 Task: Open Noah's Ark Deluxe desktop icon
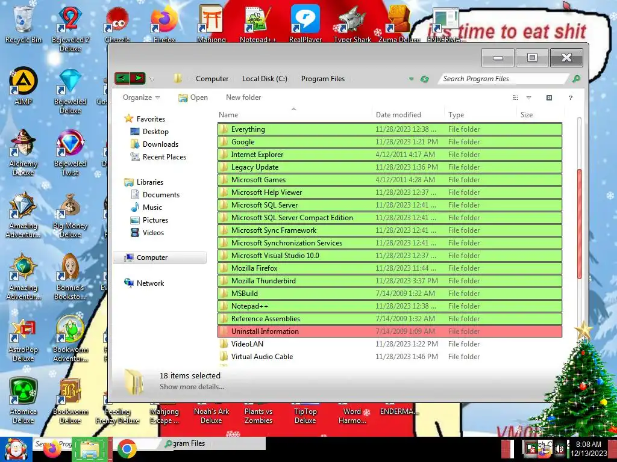211,415
